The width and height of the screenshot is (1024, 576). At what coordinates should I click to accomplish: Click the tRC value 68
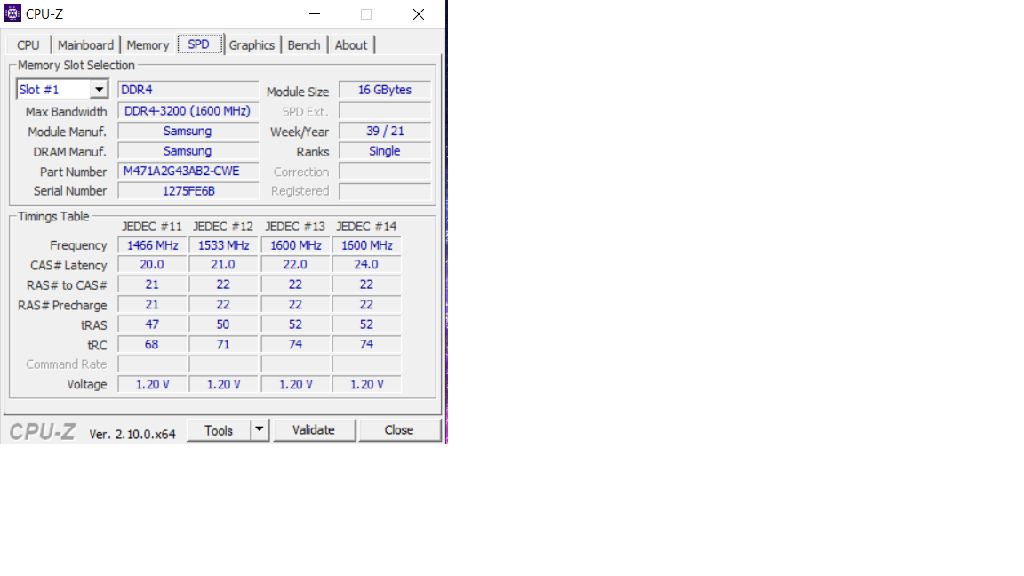coord(152,344)
